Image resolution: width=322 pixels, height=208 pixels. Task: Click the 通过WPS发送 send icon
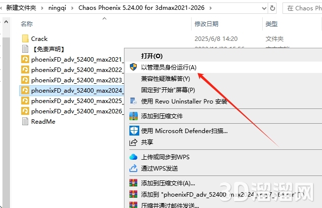pos(133,168)
